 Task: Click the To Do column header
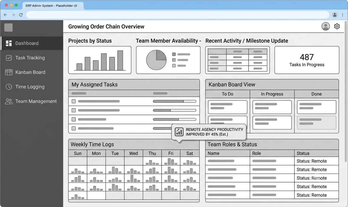[x=228, y=94]
